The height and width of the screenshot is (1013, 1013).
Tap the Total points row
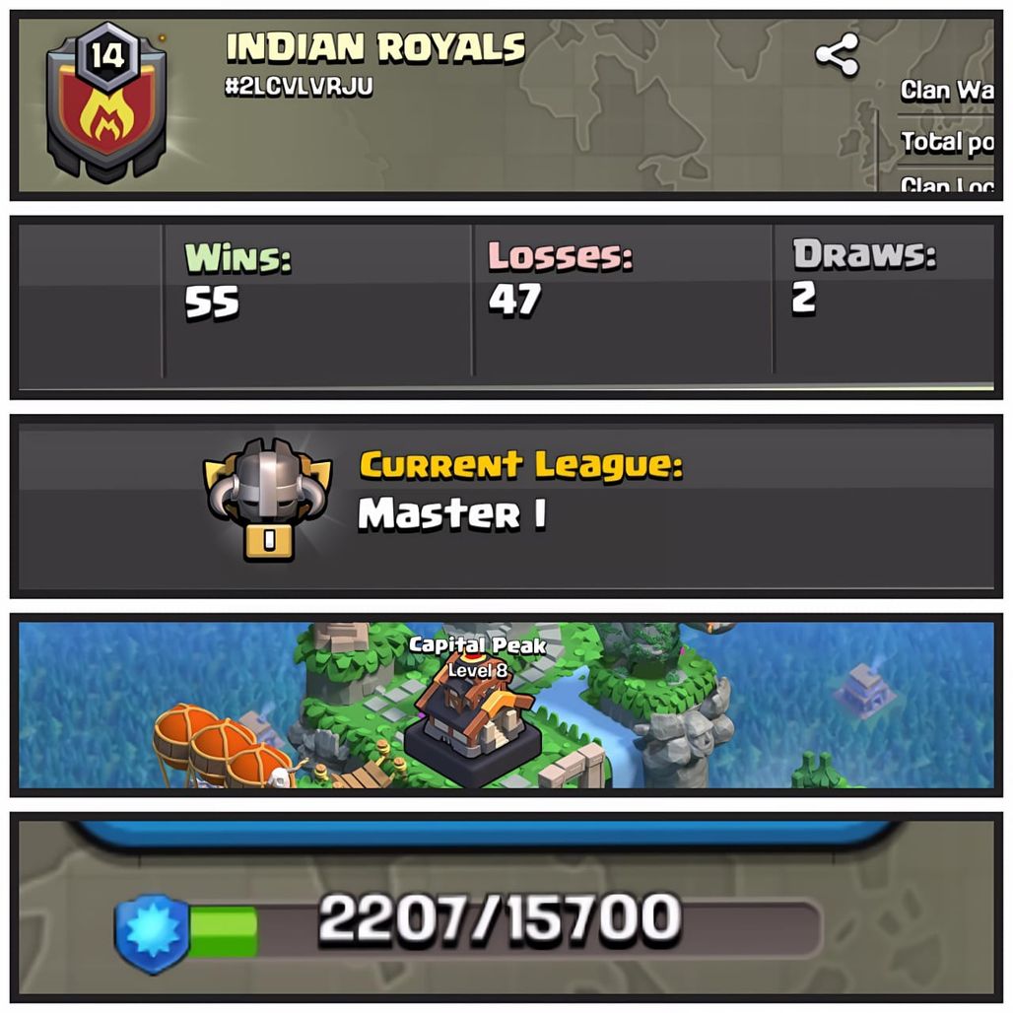[946, 142]
